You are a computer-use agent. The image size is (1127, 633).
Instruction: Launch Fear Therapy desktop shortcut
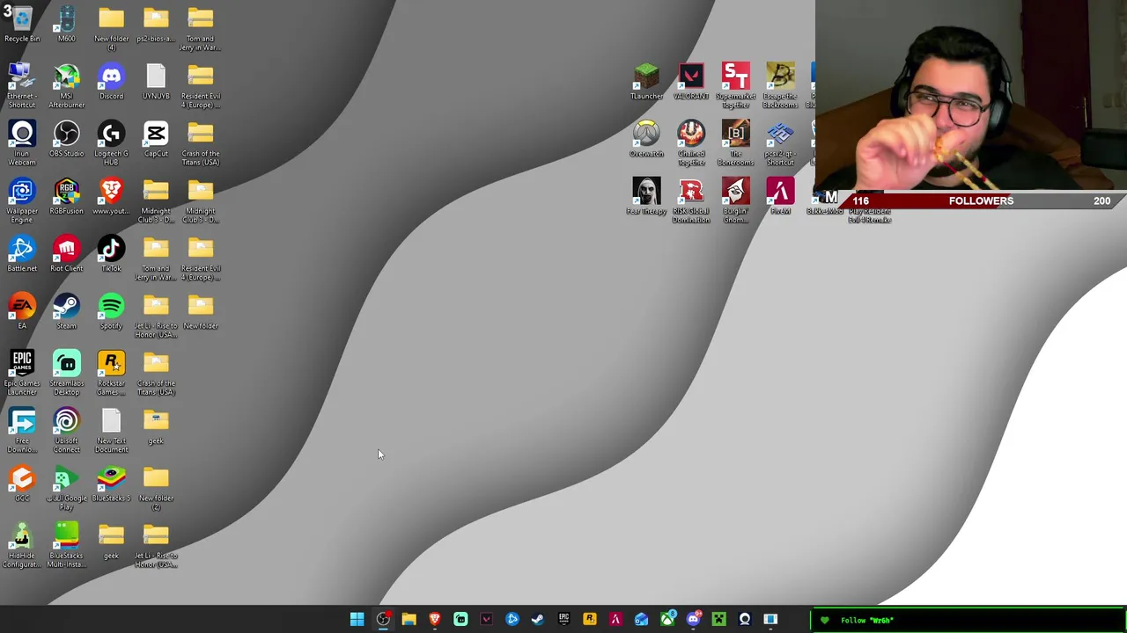click(646, 196)
